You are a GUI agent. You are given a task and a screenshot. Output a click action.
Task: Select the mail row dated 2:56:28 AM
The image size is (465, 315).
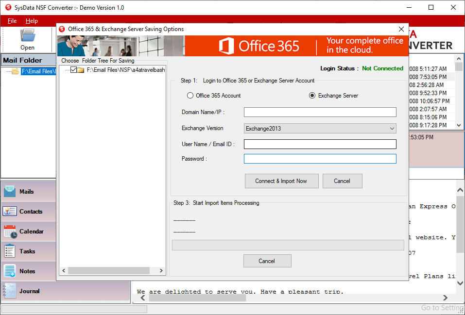tap(431, 85)
